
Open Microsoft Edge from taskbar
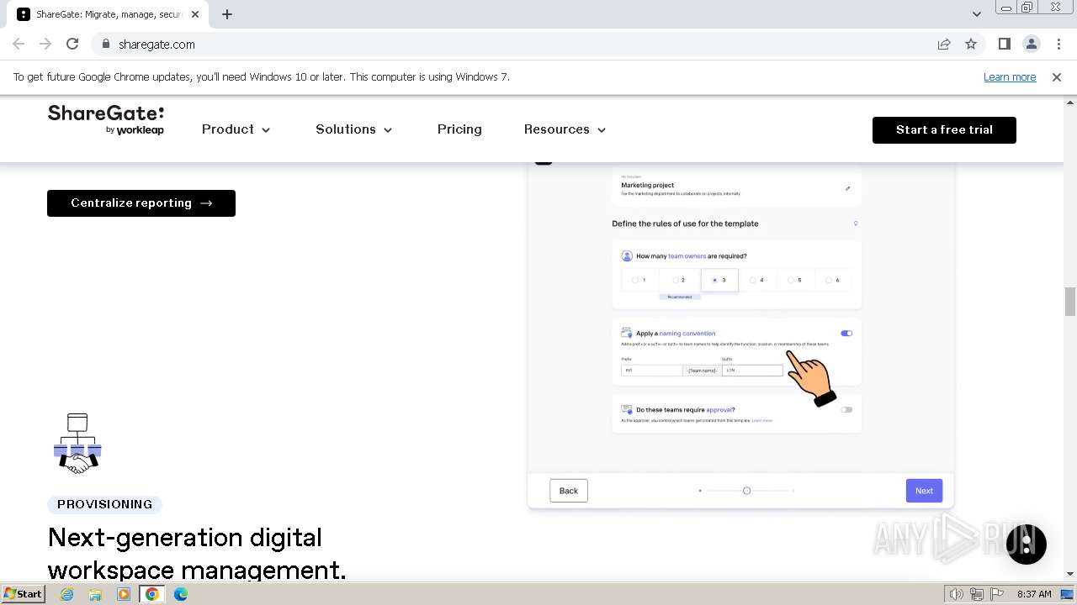[x=181, y=594]
